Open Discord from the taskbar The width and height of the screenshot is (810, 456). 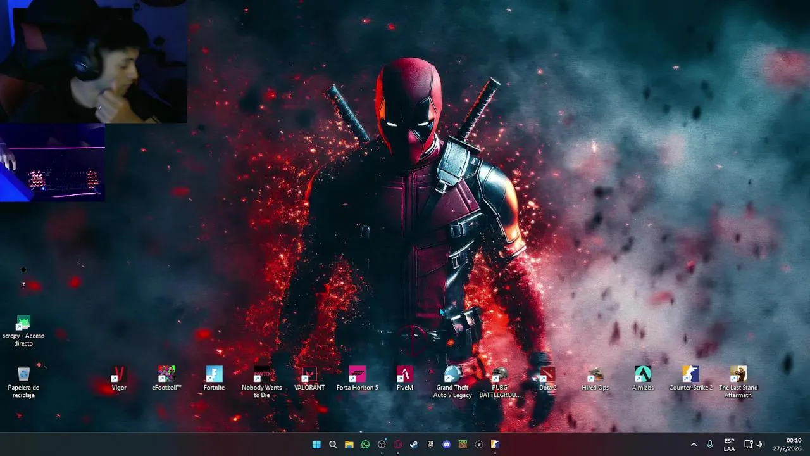446,445
